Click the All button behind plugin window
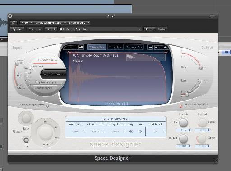The width and height of the screenshot is (231, 171). (226, 52)
